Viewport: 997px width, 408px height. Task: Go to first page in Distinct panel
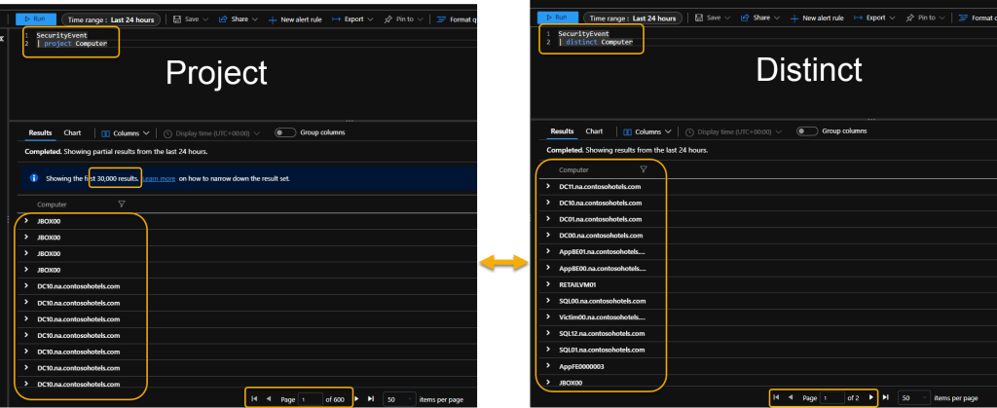776,397
